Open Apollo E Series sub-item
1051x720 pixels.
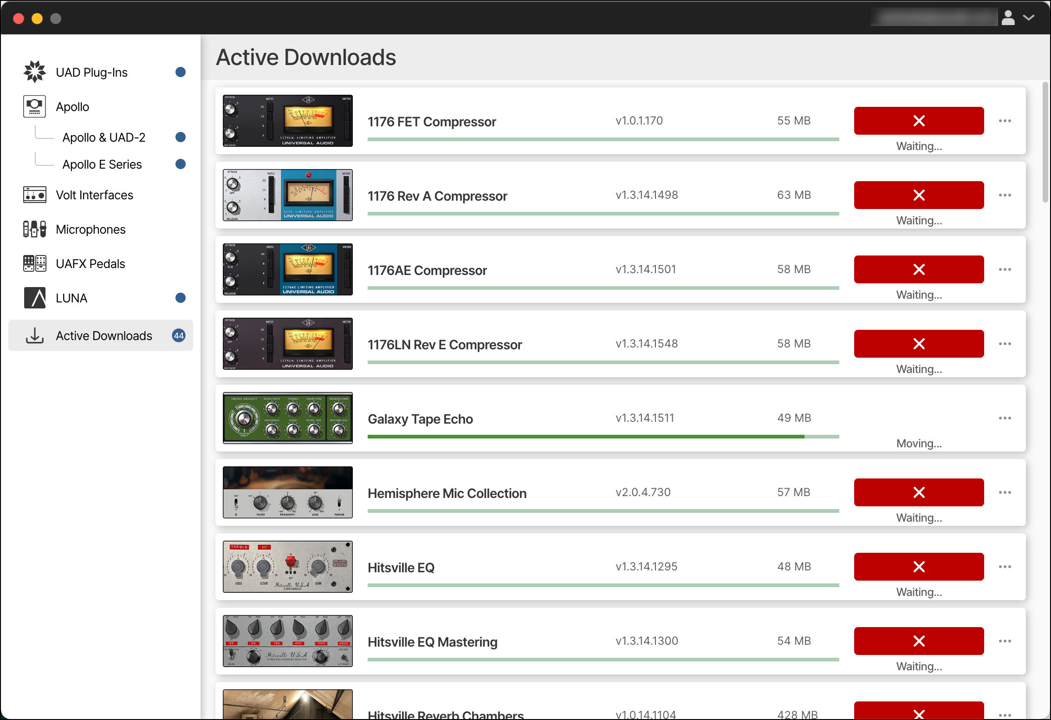(x=102, y=164)
